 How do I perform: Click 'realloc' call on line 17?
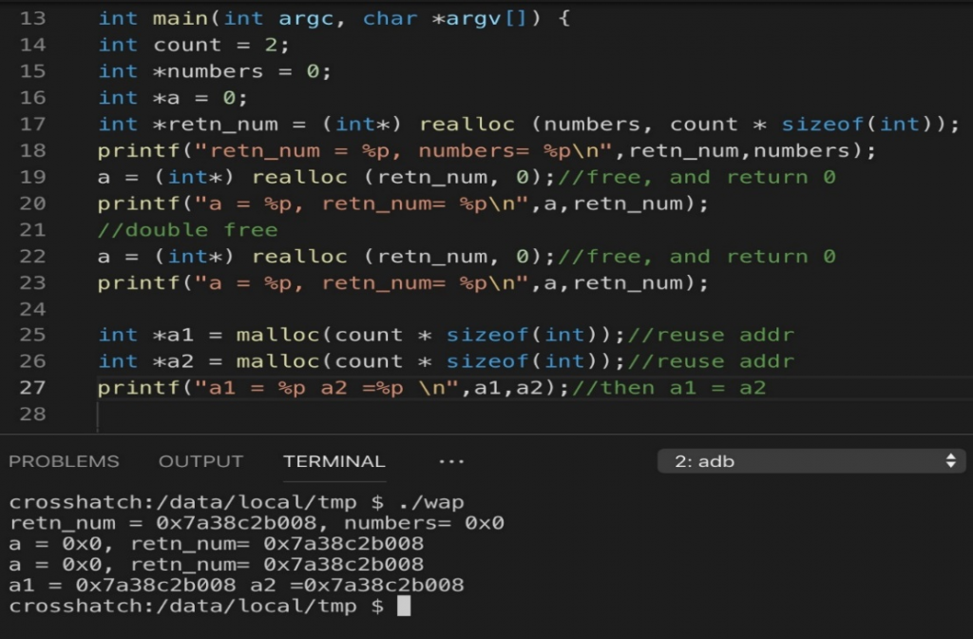point(467,124)
